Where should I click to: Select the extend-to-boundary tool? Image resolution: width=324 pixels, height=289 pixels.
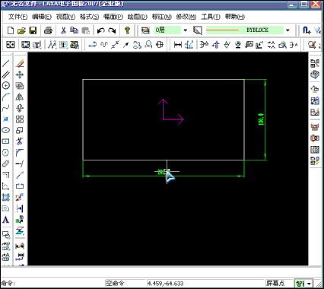click(x=20, y=164)
